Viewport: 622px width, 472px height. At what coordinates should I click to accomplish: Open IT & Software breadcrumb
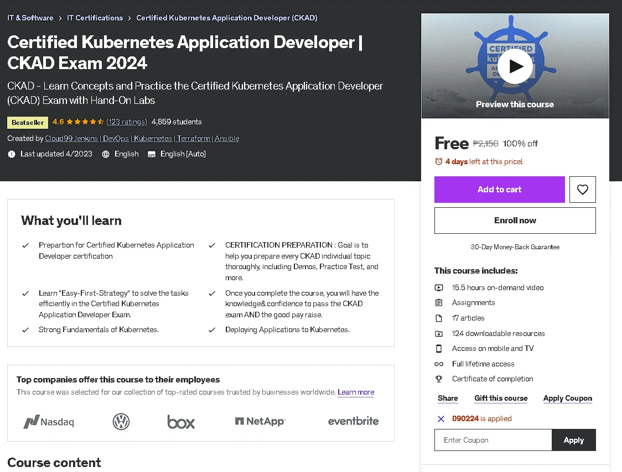[x=30, y=18]
